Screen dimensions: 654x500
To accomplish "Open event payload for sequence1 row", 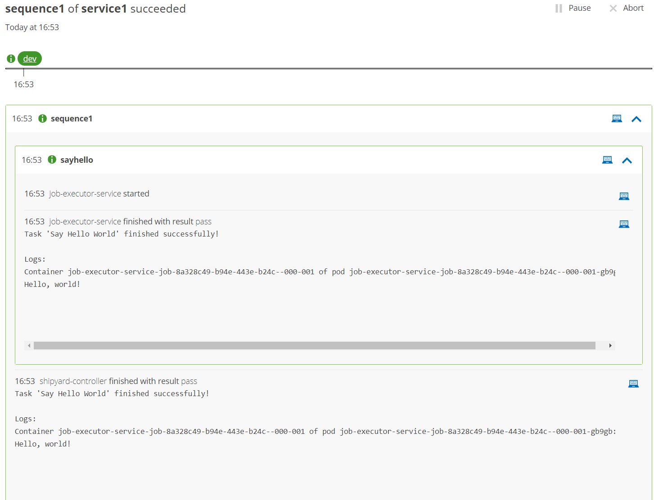I will 617,119.
